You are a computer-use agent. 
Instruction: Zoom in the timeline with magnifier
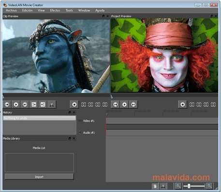pyautogui.click(x=209, y=186)
